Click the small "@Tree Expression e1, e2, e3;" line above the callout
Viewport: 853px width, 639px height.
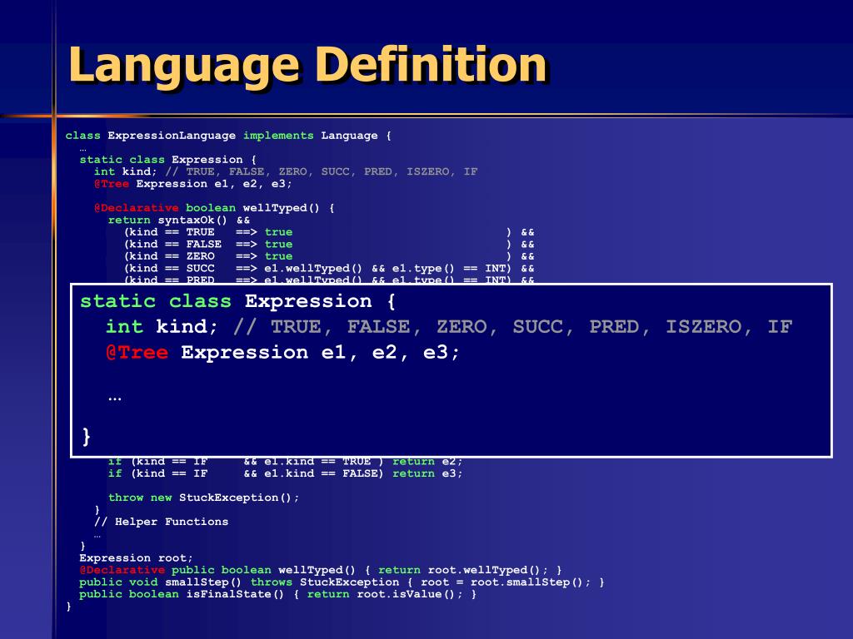193,184
